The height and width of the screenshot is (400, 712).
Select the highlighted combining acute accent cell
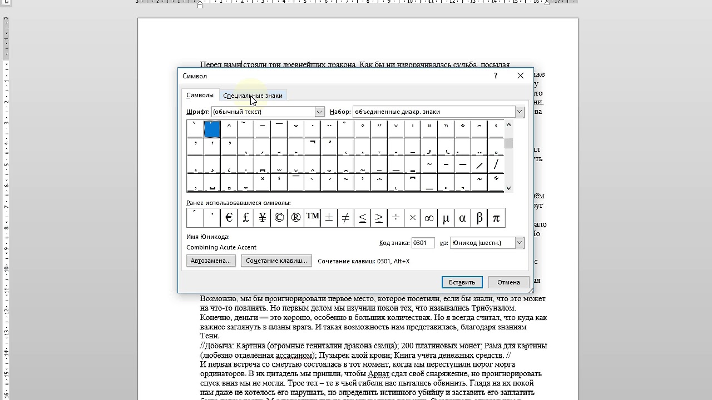point(212,129)
